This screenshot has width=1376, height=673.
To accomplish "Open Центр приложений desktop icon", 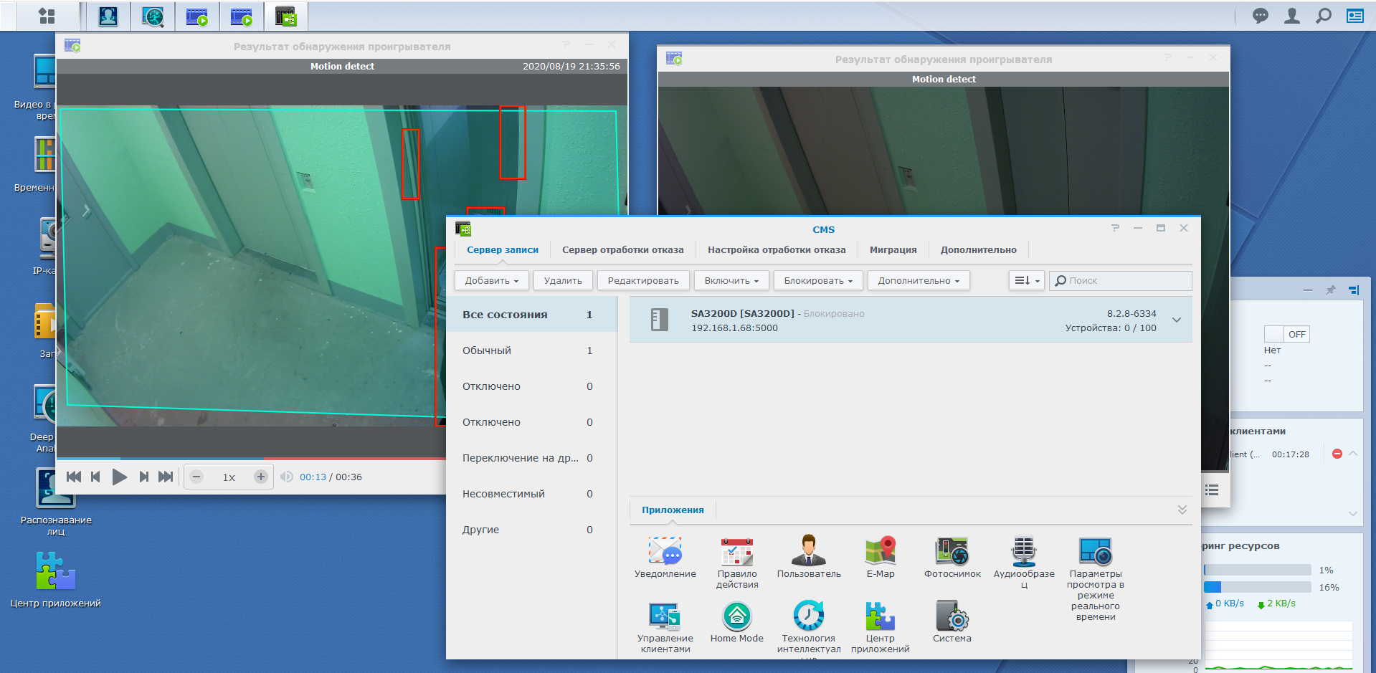I will pyautogui.click(x=56, y=571).
